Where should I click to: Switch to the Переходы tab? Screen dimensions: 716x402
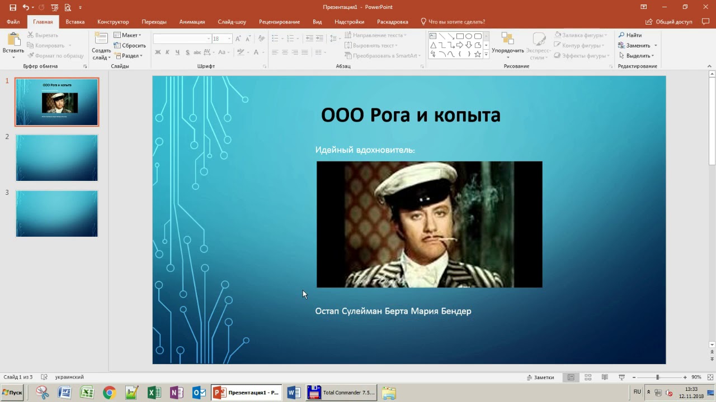[x=154, y=22]
